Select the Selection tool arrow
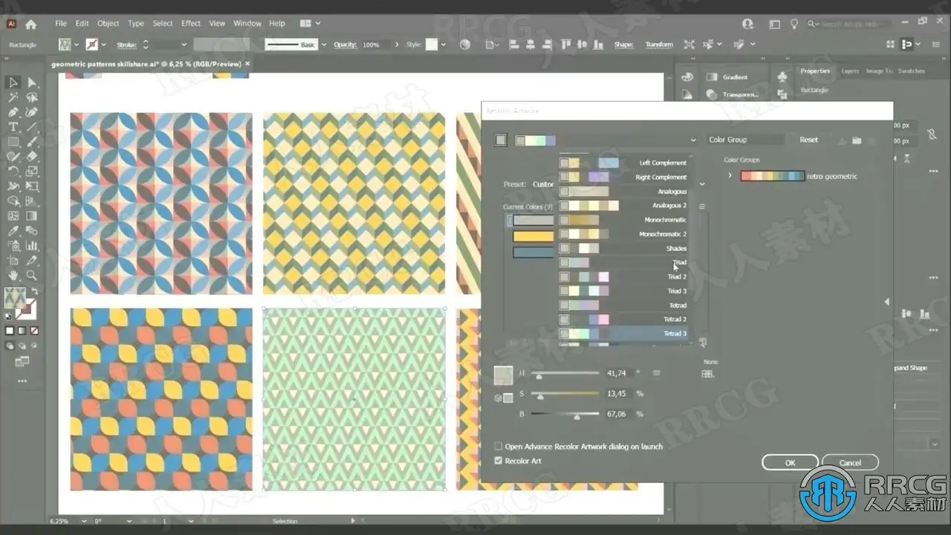This screenshot has width=951, height=535. point(13,82)
